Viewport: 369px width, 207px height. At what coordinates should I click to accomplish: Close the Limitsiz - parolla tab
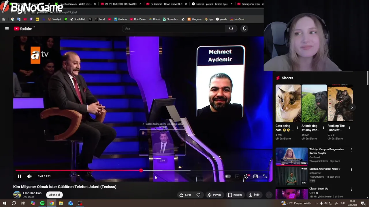pos(231,4)
